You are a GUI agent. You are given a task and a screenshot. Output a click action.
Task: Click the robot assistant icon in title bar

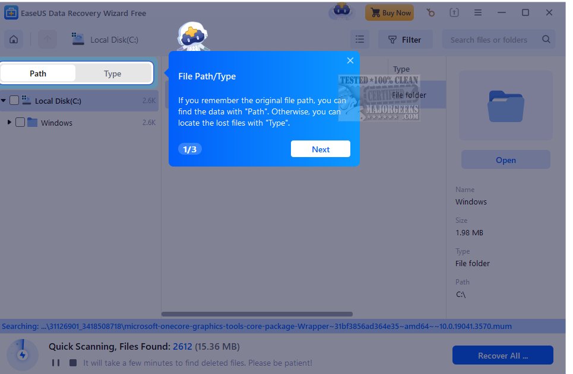pos(341,11)
